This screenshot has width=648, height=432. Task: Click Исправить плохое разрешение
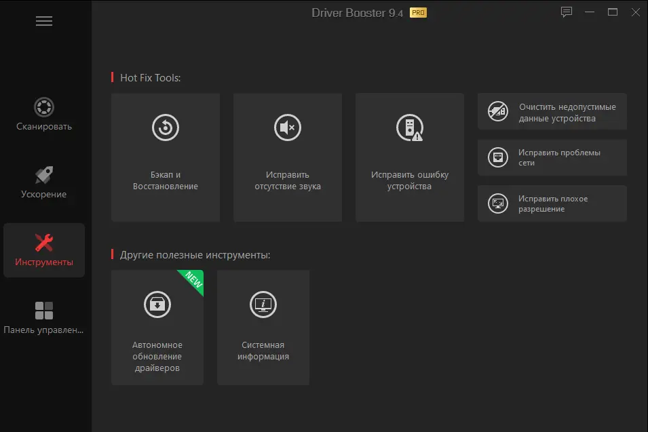pyautogui.click(x=552, y=203)
